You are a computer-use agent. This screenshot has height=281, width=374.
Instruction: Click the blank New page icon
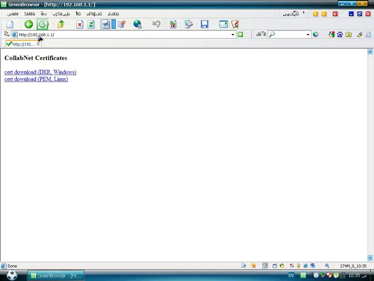click(x=10, y=24)
